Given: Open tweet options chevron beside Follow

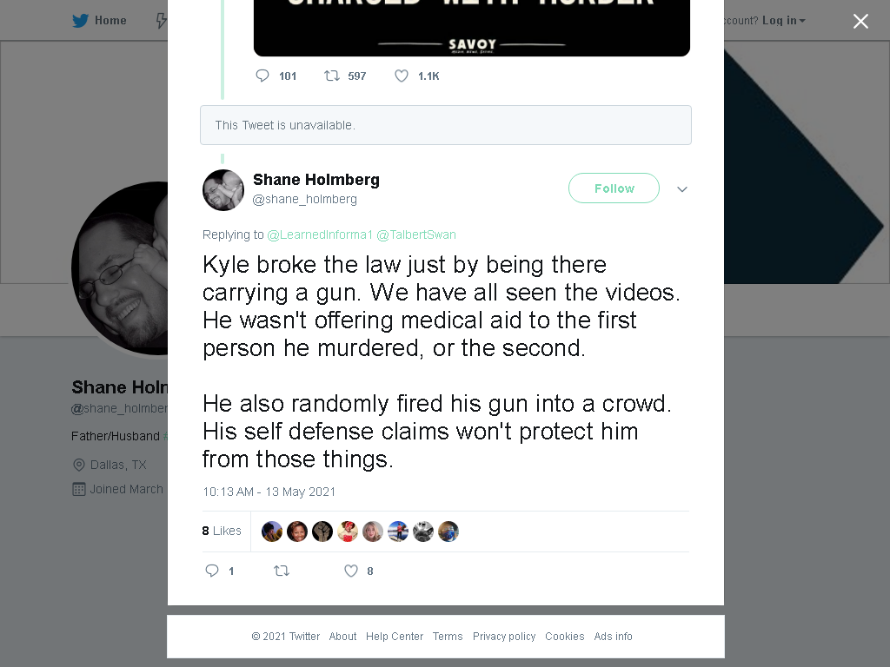Looking at the screenshot, I should pyautogui.click(x=681, y=188).
